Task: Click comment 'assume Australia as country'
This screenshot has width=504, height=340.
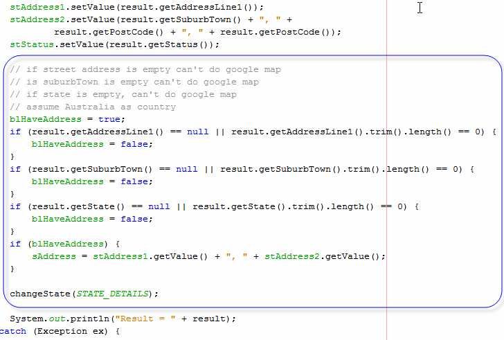Action: [93, 107]
